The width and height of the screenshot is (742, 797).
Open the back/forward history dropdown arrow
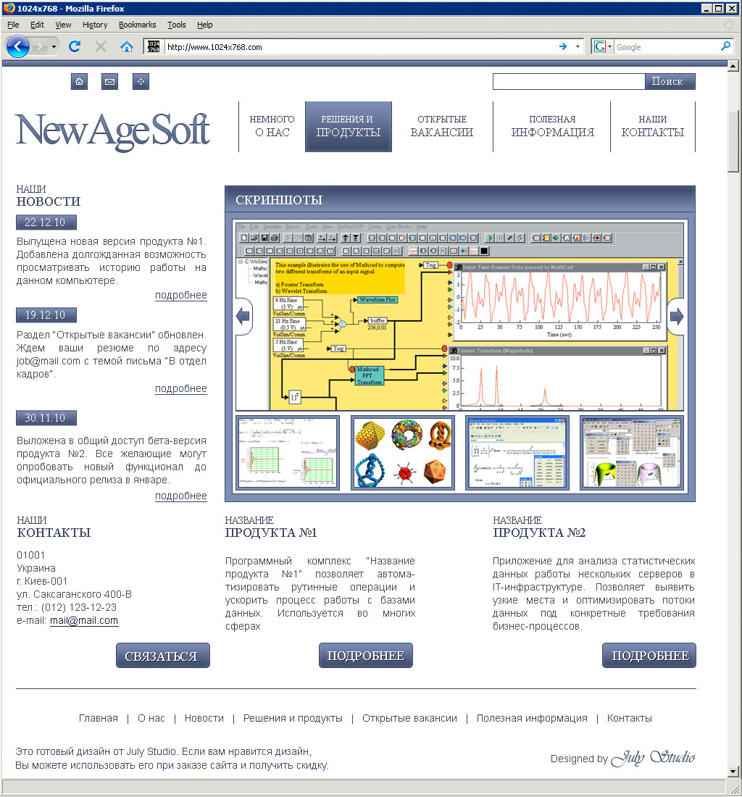point(54,47)
